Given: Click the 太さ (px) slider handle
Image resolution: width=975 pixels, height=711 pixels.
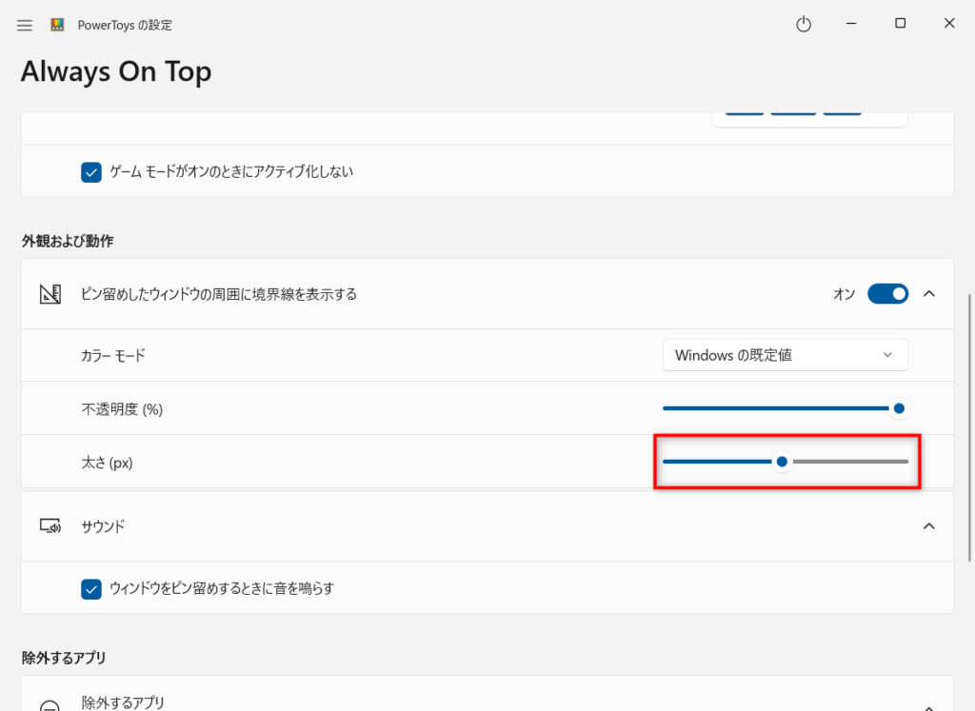Looking at the screenshot, I should click(783, 462).
